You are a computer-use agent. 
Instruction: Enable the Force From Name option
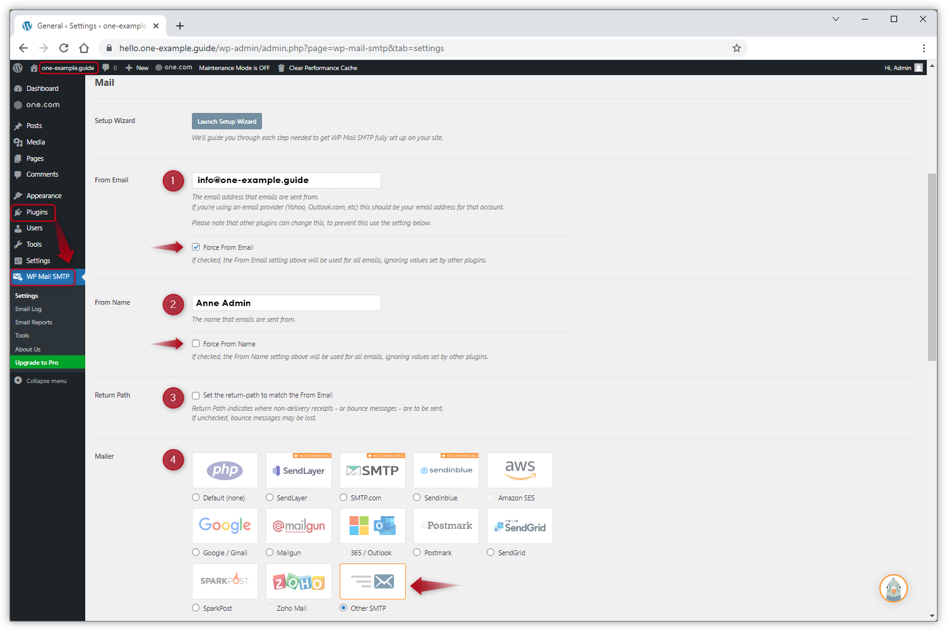coord(196,343)
